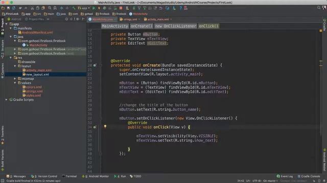Screen dimensions: 327x183
Task: Open the Android Monitor tool window
Action: [x=96, y=176]
